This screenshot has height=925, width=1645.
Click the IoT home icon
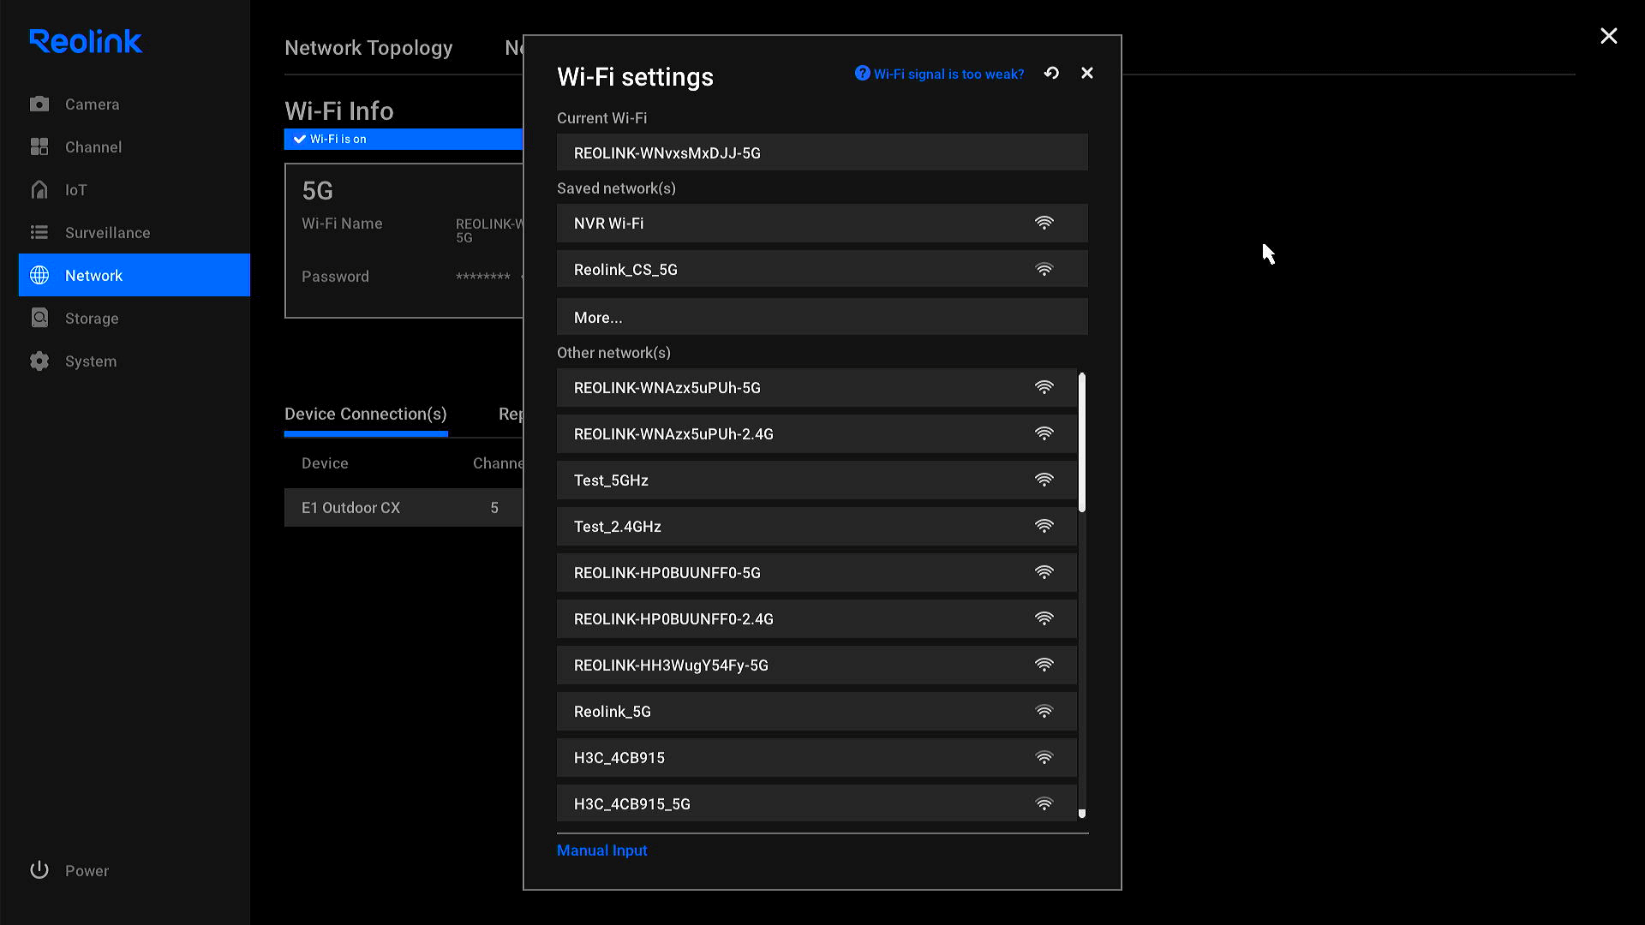pos(39,190)
